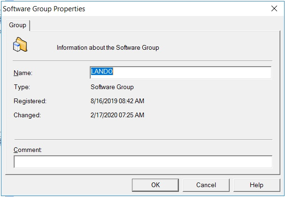Close the dialog with the X button
The image size is (286, 197).
pos(274,8)
